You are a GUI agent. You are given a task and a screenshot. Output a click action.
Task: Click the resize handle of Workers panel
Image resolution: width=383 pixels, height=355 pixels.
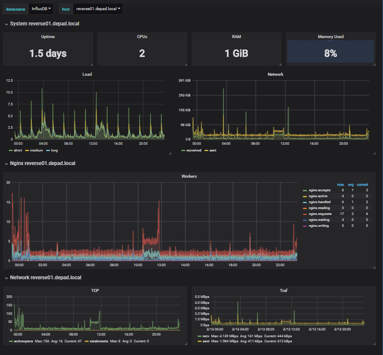374,267
